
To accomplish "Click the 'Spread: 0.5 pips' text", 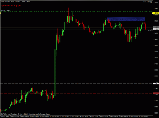I will coord(11,6).
